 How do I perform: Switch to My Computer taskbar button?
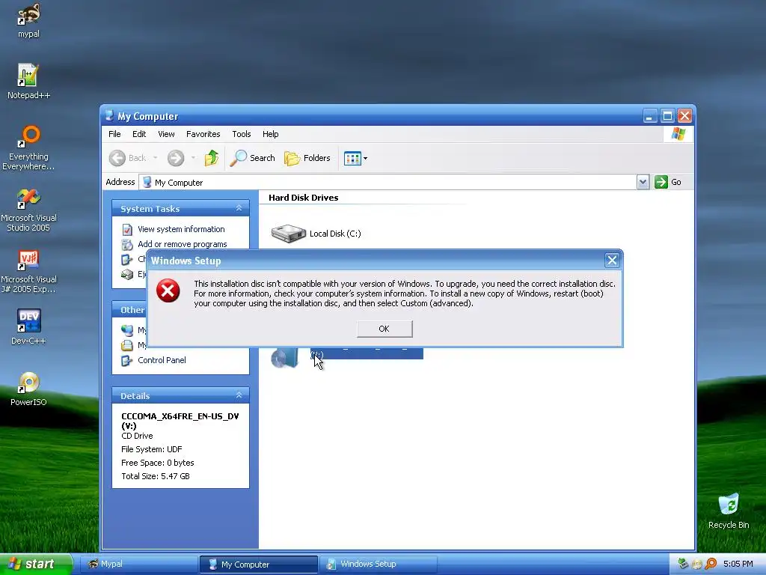pos(258,565)
